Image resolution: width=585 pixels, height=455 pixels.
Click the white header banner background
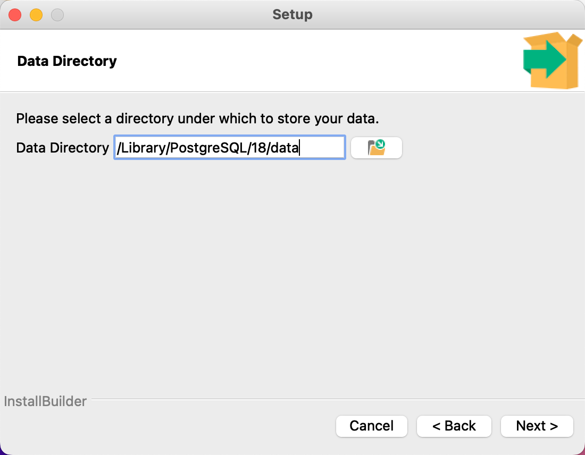(298, 61)
